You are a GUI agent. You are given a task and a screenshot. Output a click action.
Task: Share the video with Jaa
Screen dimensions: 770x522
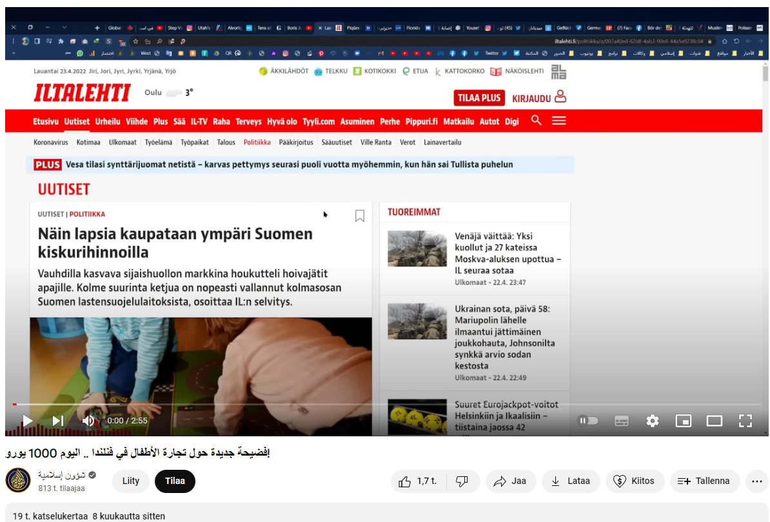point(511,481)
